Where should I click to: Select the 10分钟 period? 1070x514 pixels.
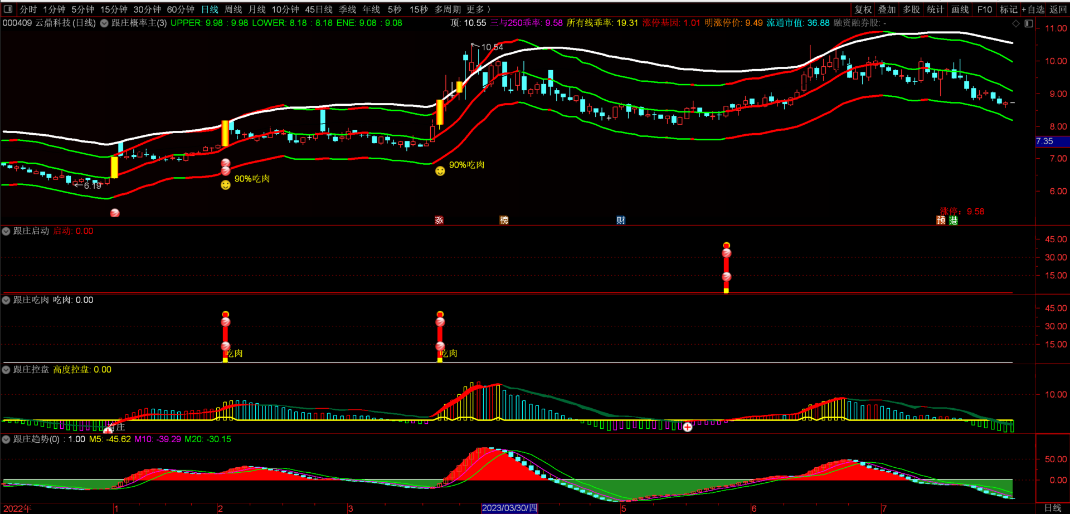[285, 9]
